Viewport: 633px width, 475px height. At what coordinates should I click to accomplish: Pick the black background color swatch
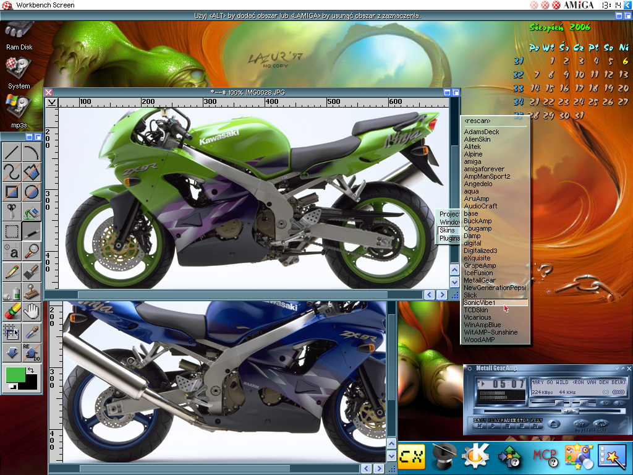32,382
